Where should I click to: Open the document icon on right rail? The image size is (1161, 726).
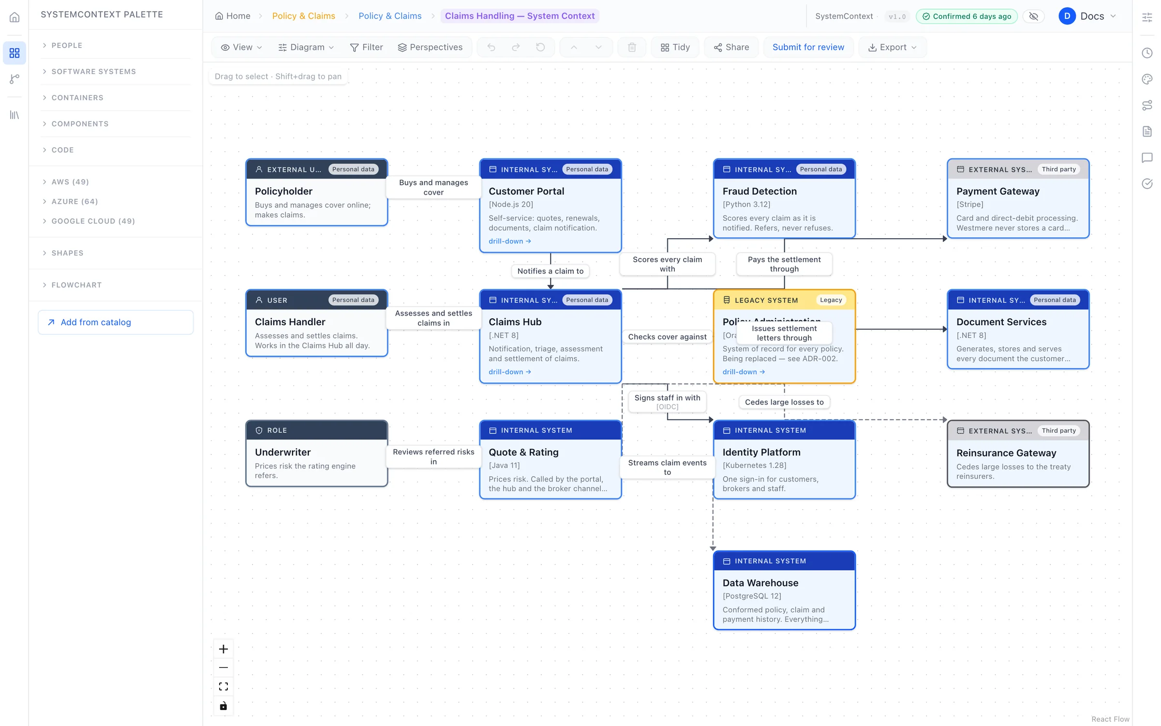pos(1147,132)
